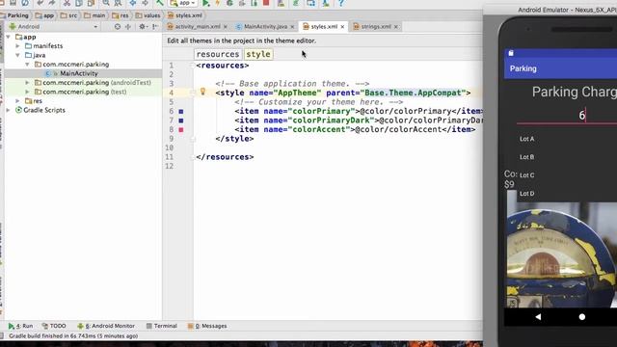Stop the running app with red square

[266, 3]
